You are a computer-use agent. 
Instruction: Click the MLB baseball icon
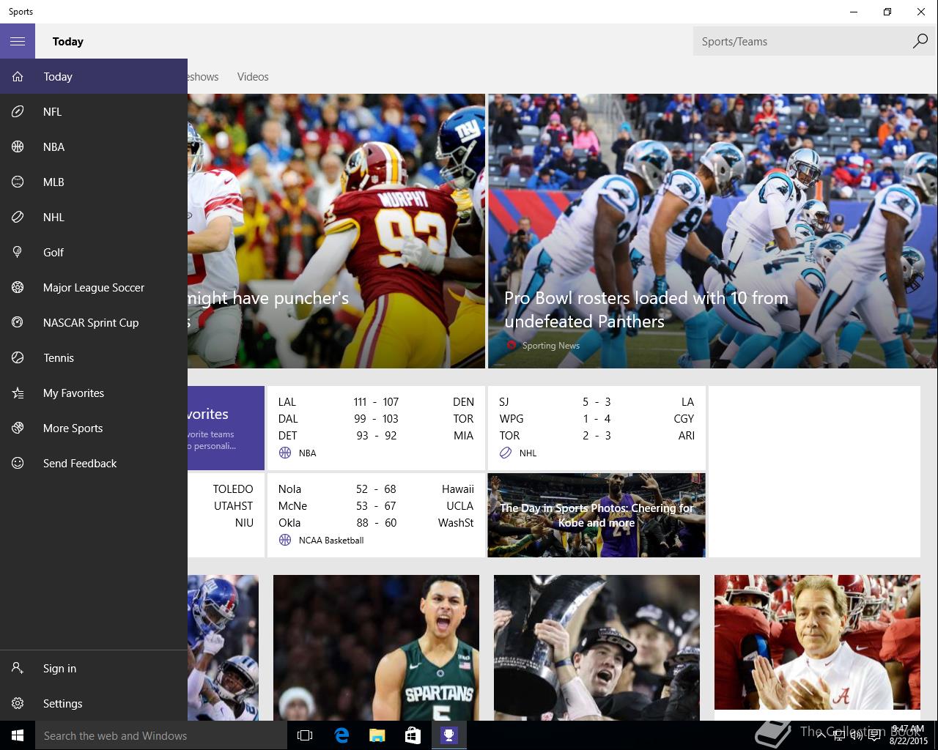(x=18, y=182)
